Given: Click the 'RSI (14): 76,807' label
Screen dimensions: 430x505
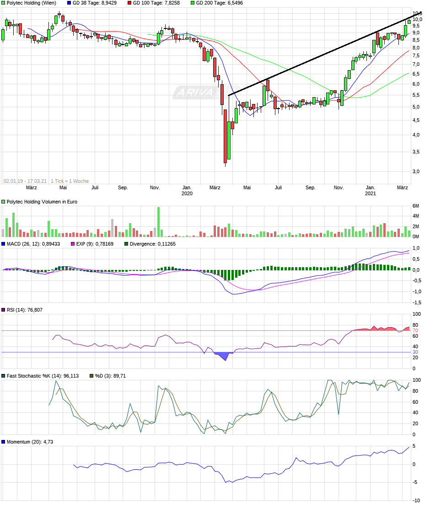Looking at the screenshot, I should point(25,310).
